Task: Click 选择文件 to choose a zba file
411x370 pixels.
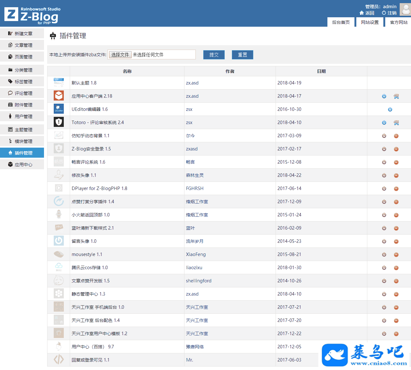Action: (x=120, y=55)
